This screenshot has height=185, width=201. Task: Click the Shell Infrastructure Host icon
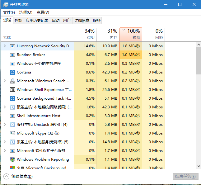(12, 116)
